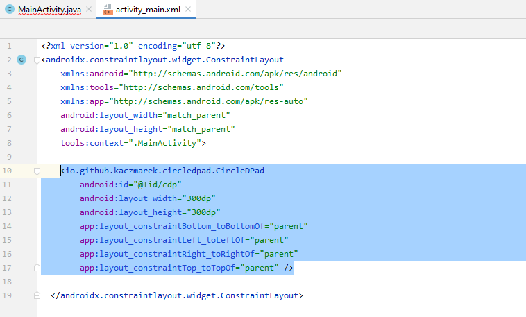This screenshot has height=317, width=526.
Task: Click the root android:layout_width match_parent line
Action: click(x=145, y=115)
